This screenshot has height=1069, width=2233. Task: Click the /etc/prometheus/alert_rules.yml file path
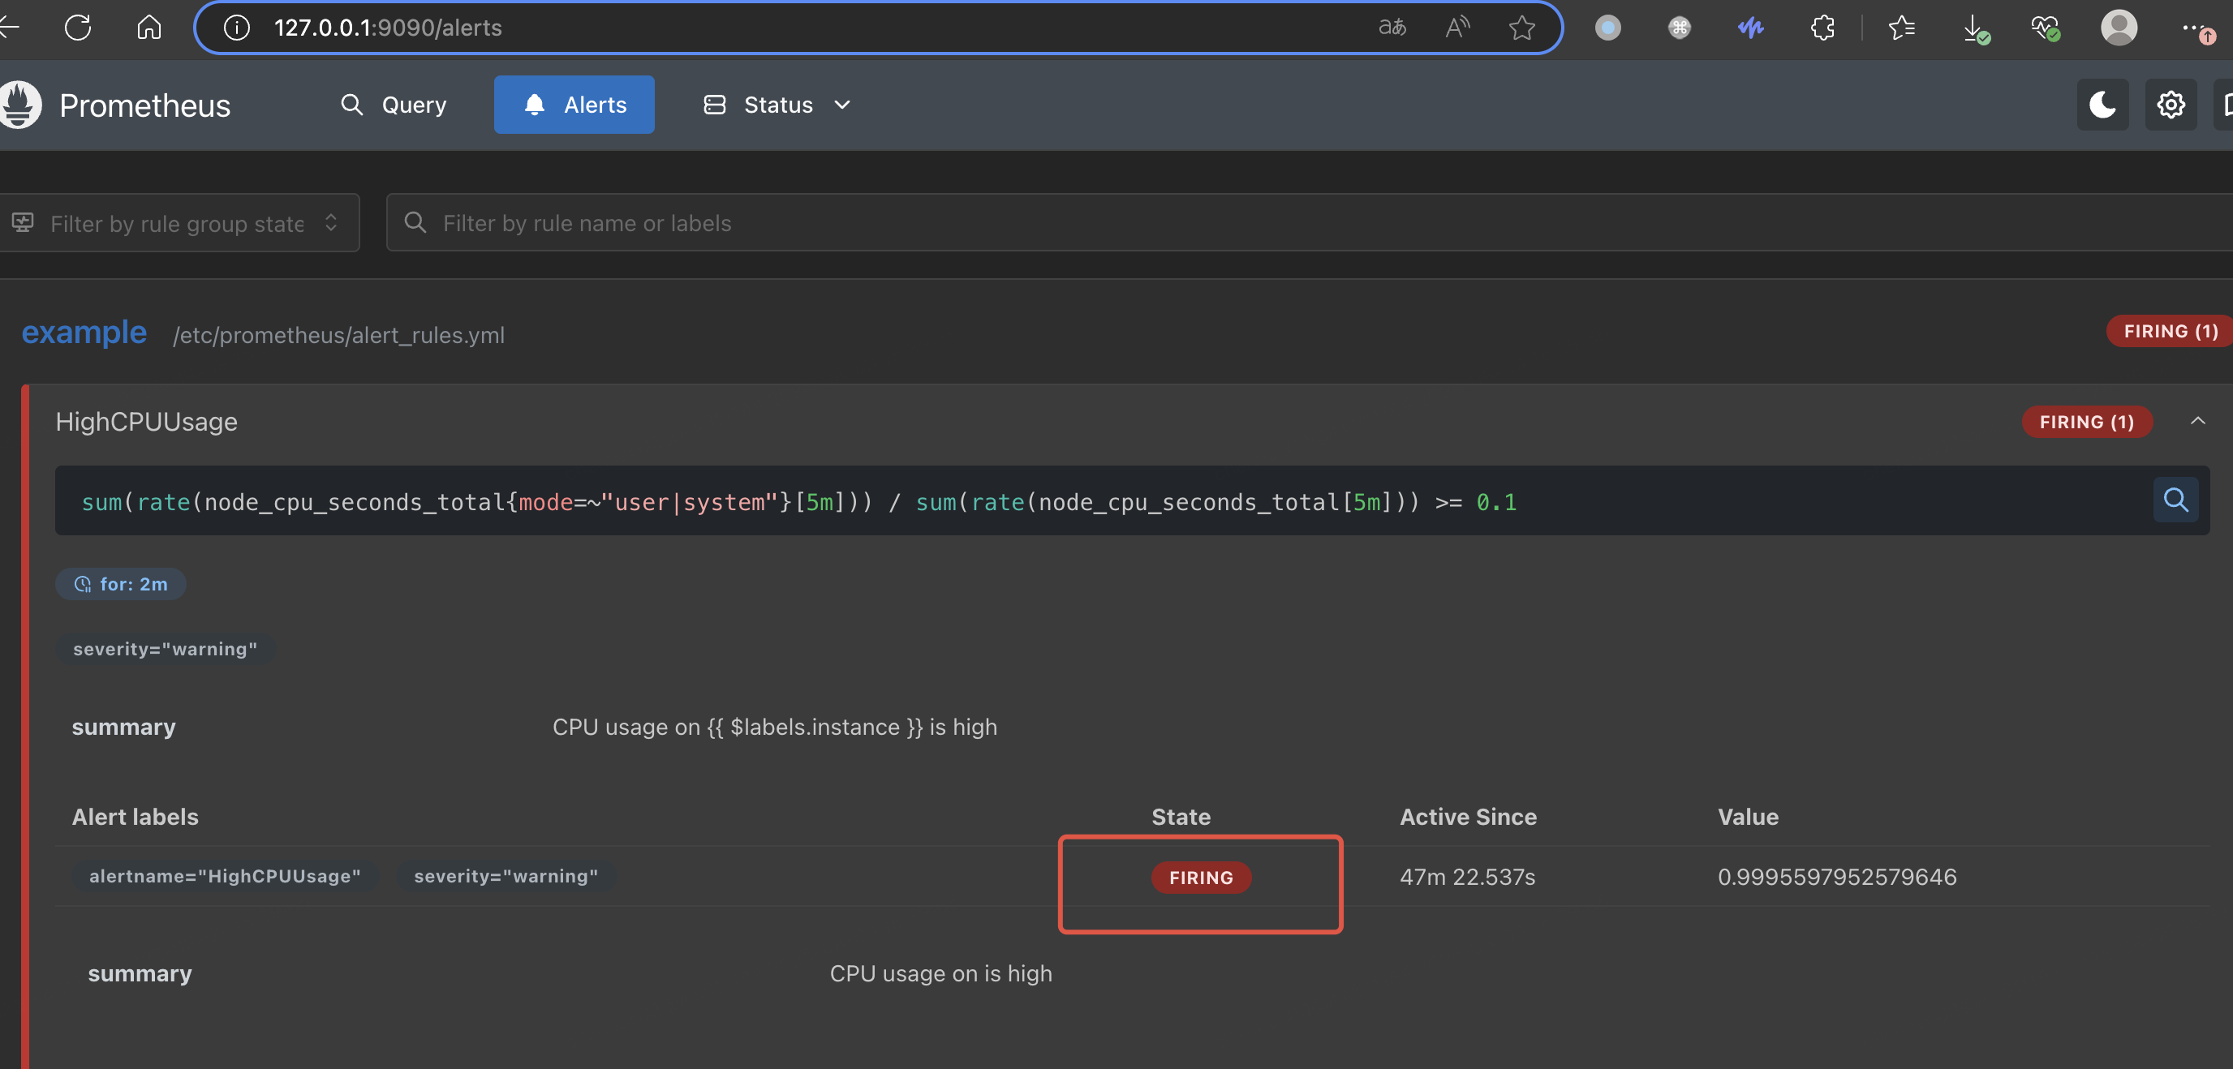click(338, 334)
